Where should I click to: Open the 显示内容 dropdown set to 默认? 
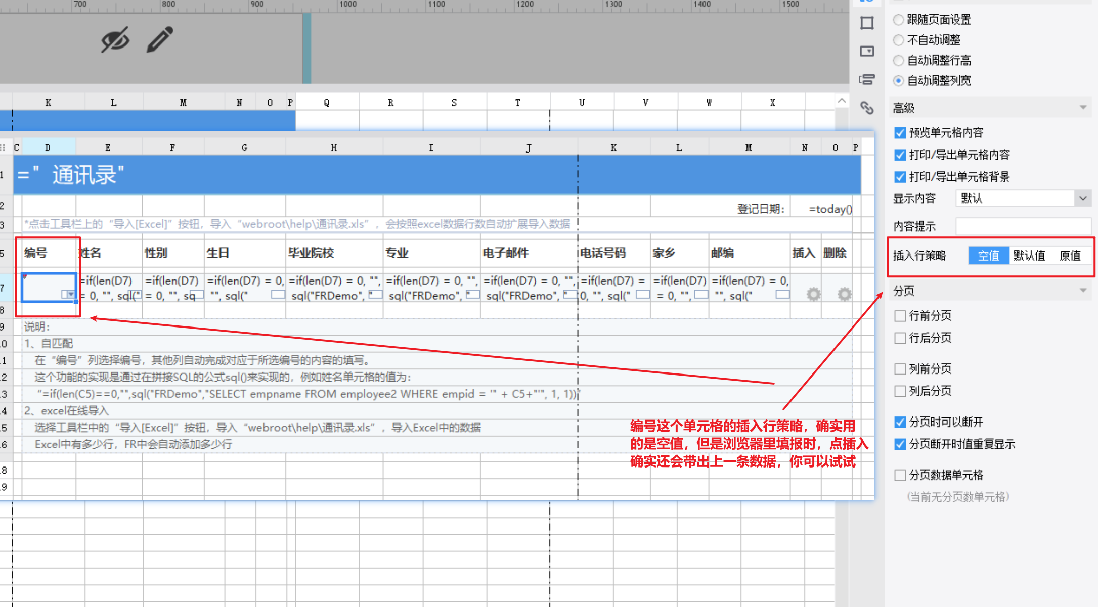pyautogui.click(x=1023, y=198)
